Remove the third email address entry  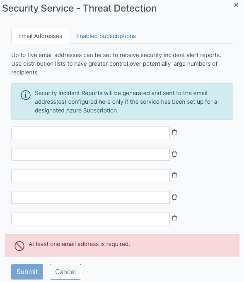point(174,176)
